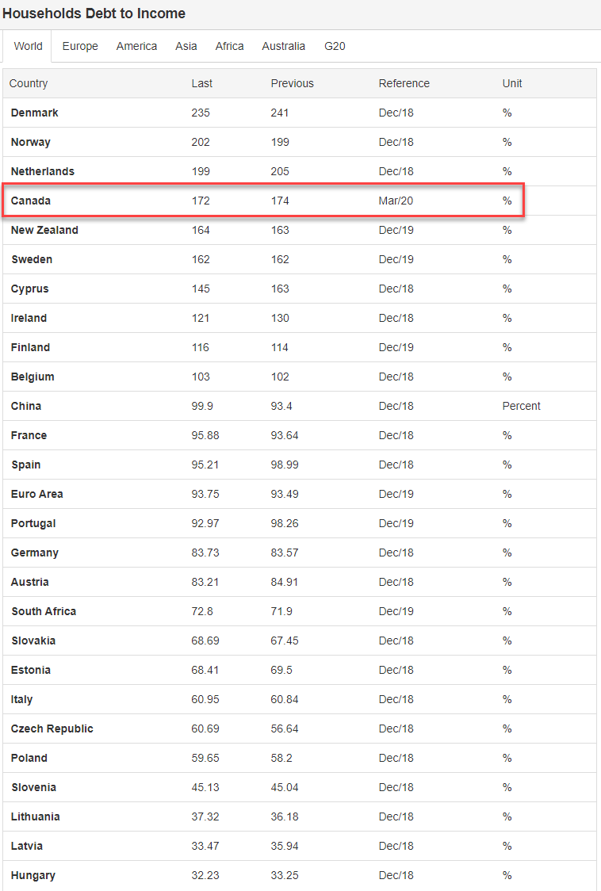Viewport: 601px width, 891px height.
Task: Select the America tab
Action: tap(136, 46)
